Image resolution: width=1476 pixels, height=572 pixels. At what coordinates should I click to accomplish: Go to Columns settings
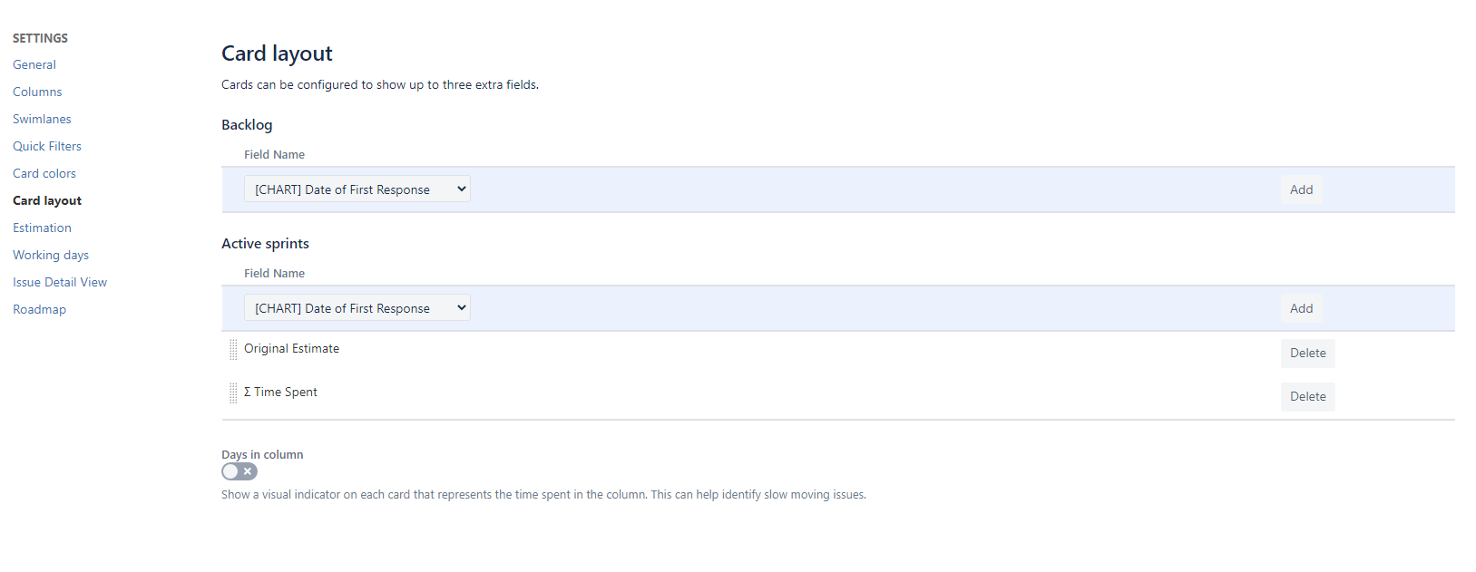coord(37,92)
